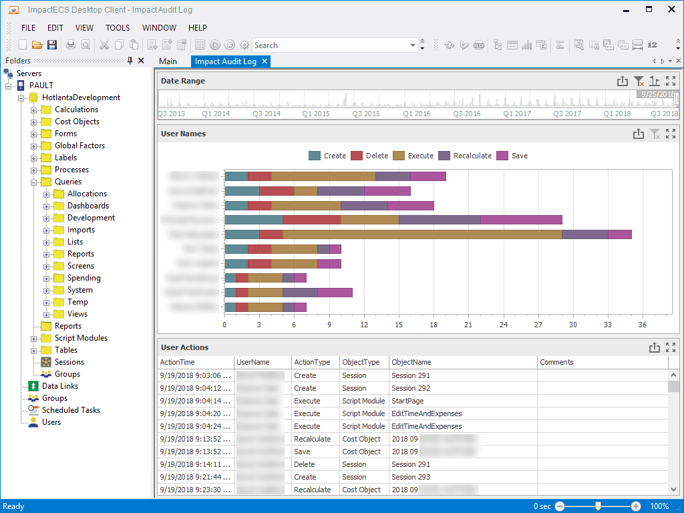
Task: Click the bar chart view icon
Action: click(x=527, y=45)
